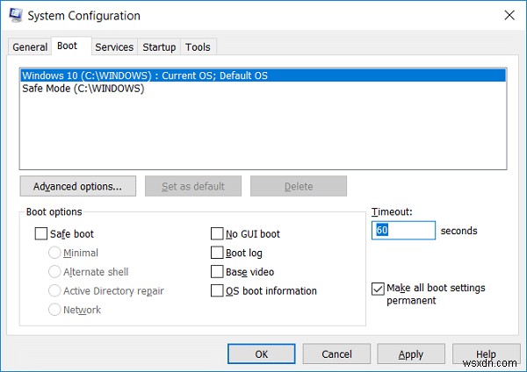Open the Services tab
This screenshot has width=527, height=372.
[114, 47]
